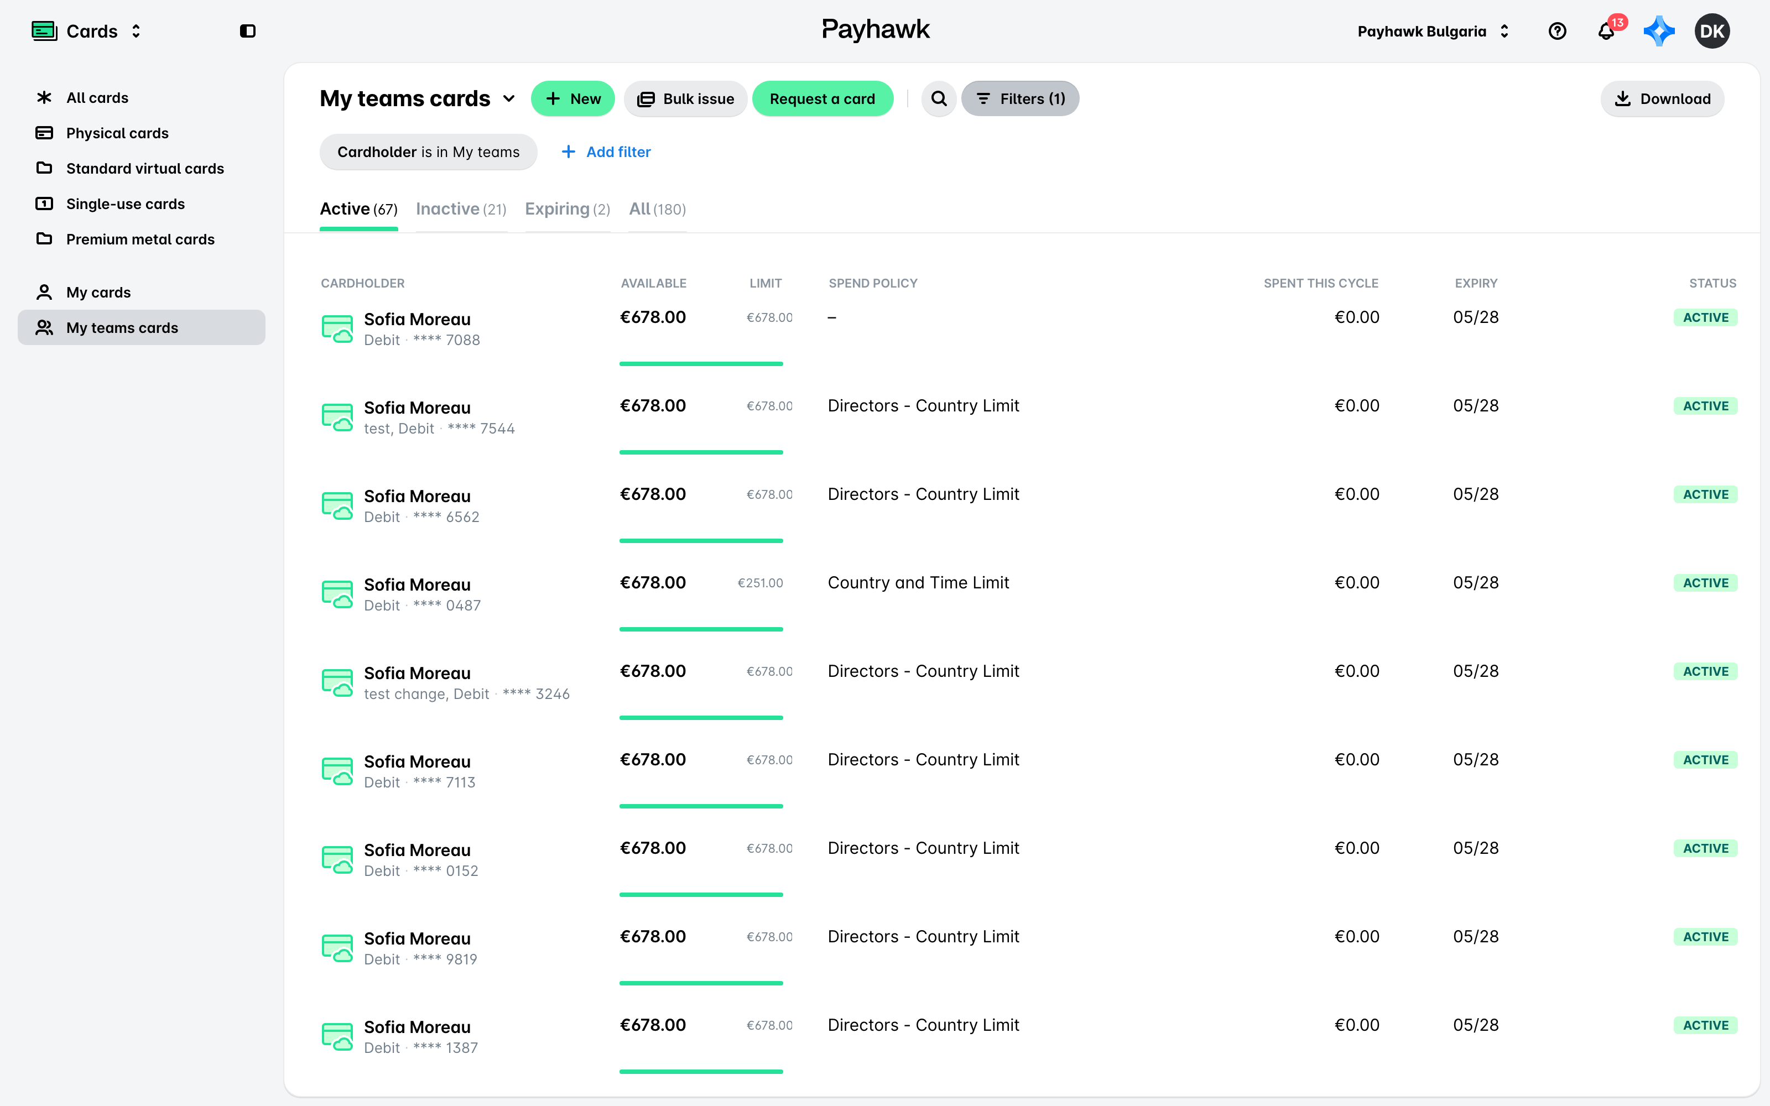Switch to Inactive (21) tab
Viewport: 1770px width, 1106px height.
(x=461, y=210)
